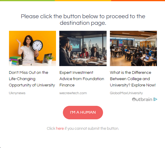Open the woman holding clock thumbnail
Screen dimensions: 165x148
click(32, 48)
